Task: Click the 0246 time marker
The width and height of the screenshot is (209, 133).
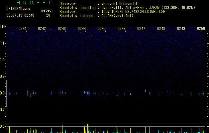Action: [x=122, y=29]
